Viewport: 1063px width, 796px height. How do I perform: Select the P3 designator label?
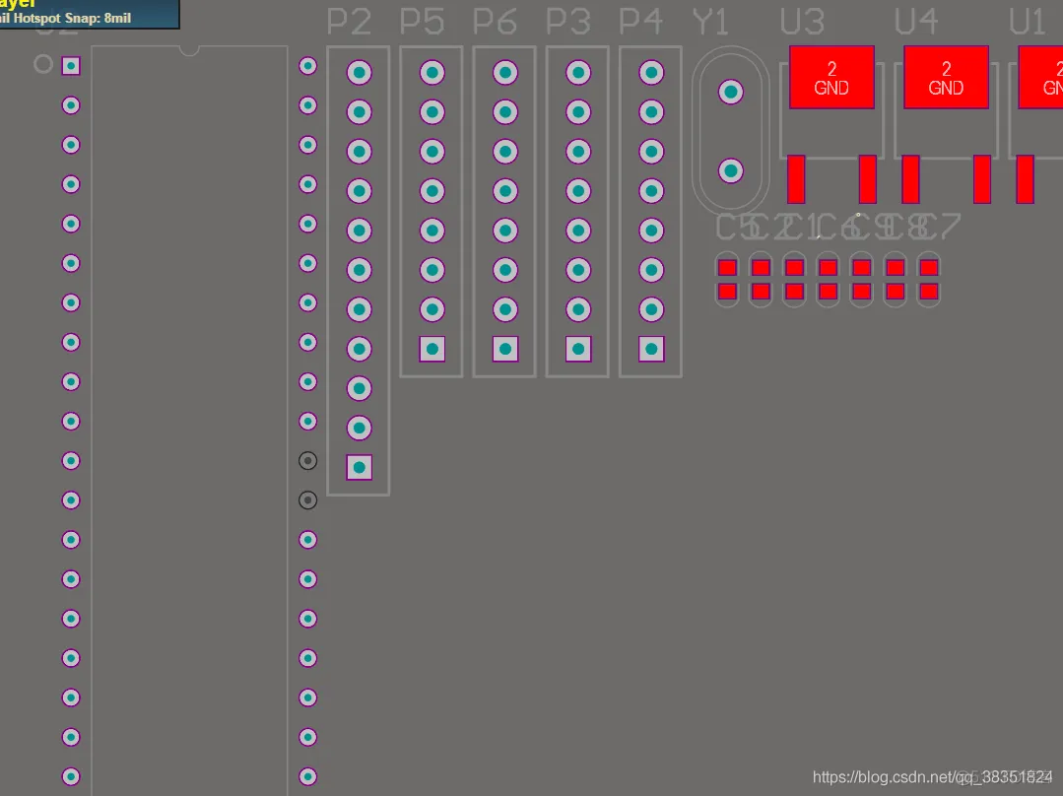point(568,22)
